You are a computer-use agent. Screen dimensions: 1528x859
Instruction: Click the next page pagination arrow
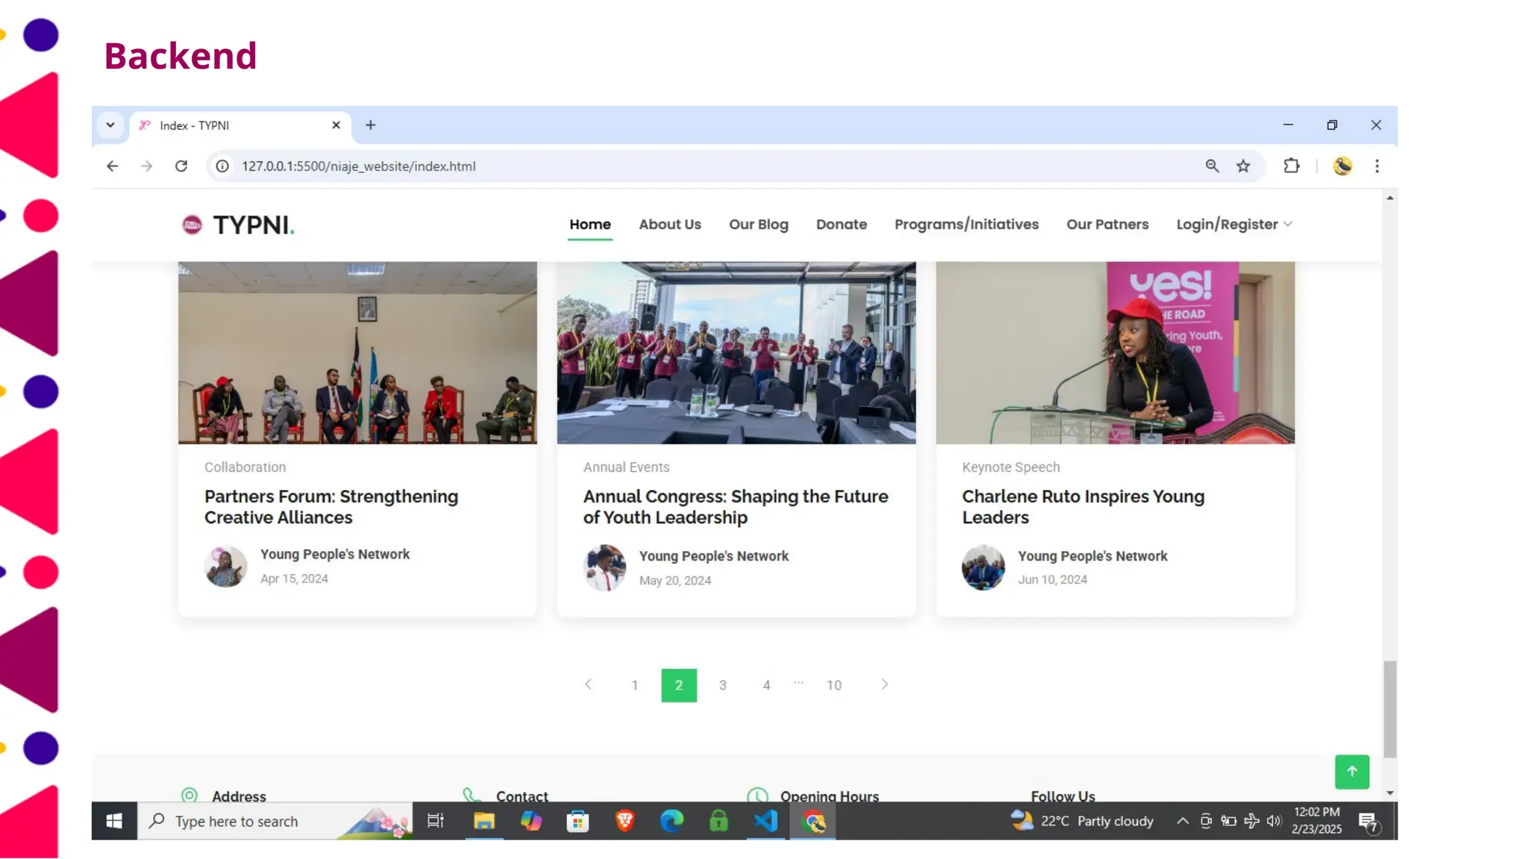pyautogui.click(x=885, y=685)
